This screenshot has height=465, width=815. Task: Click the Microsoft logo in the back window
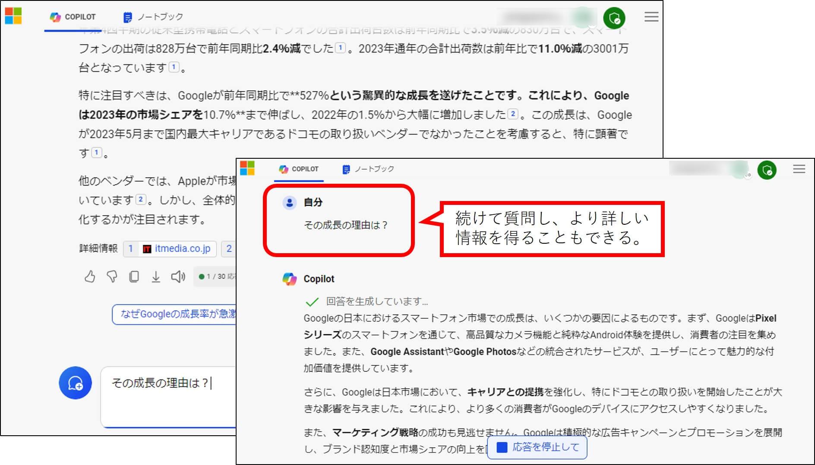click(13, 16)
